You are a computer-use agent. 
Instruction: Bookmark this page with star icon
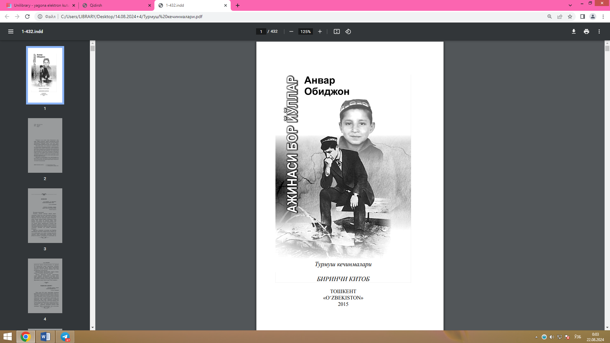(570, 17)
